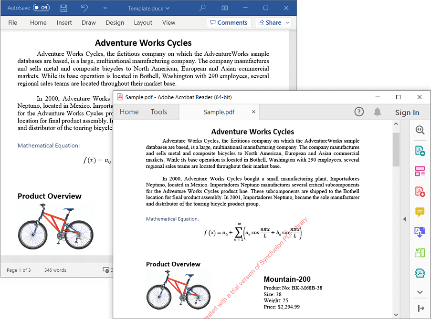Click the bicycle image in the PDF

pos(179,289)
